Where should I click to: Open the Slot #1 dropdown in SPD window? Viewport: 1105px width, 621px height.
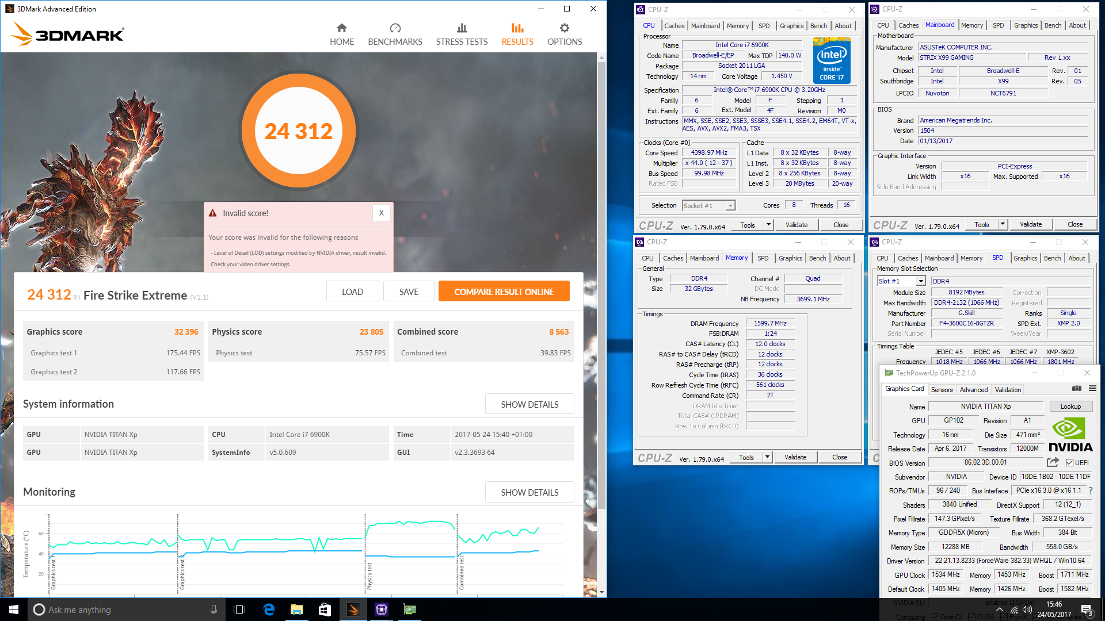click(901, 281)
